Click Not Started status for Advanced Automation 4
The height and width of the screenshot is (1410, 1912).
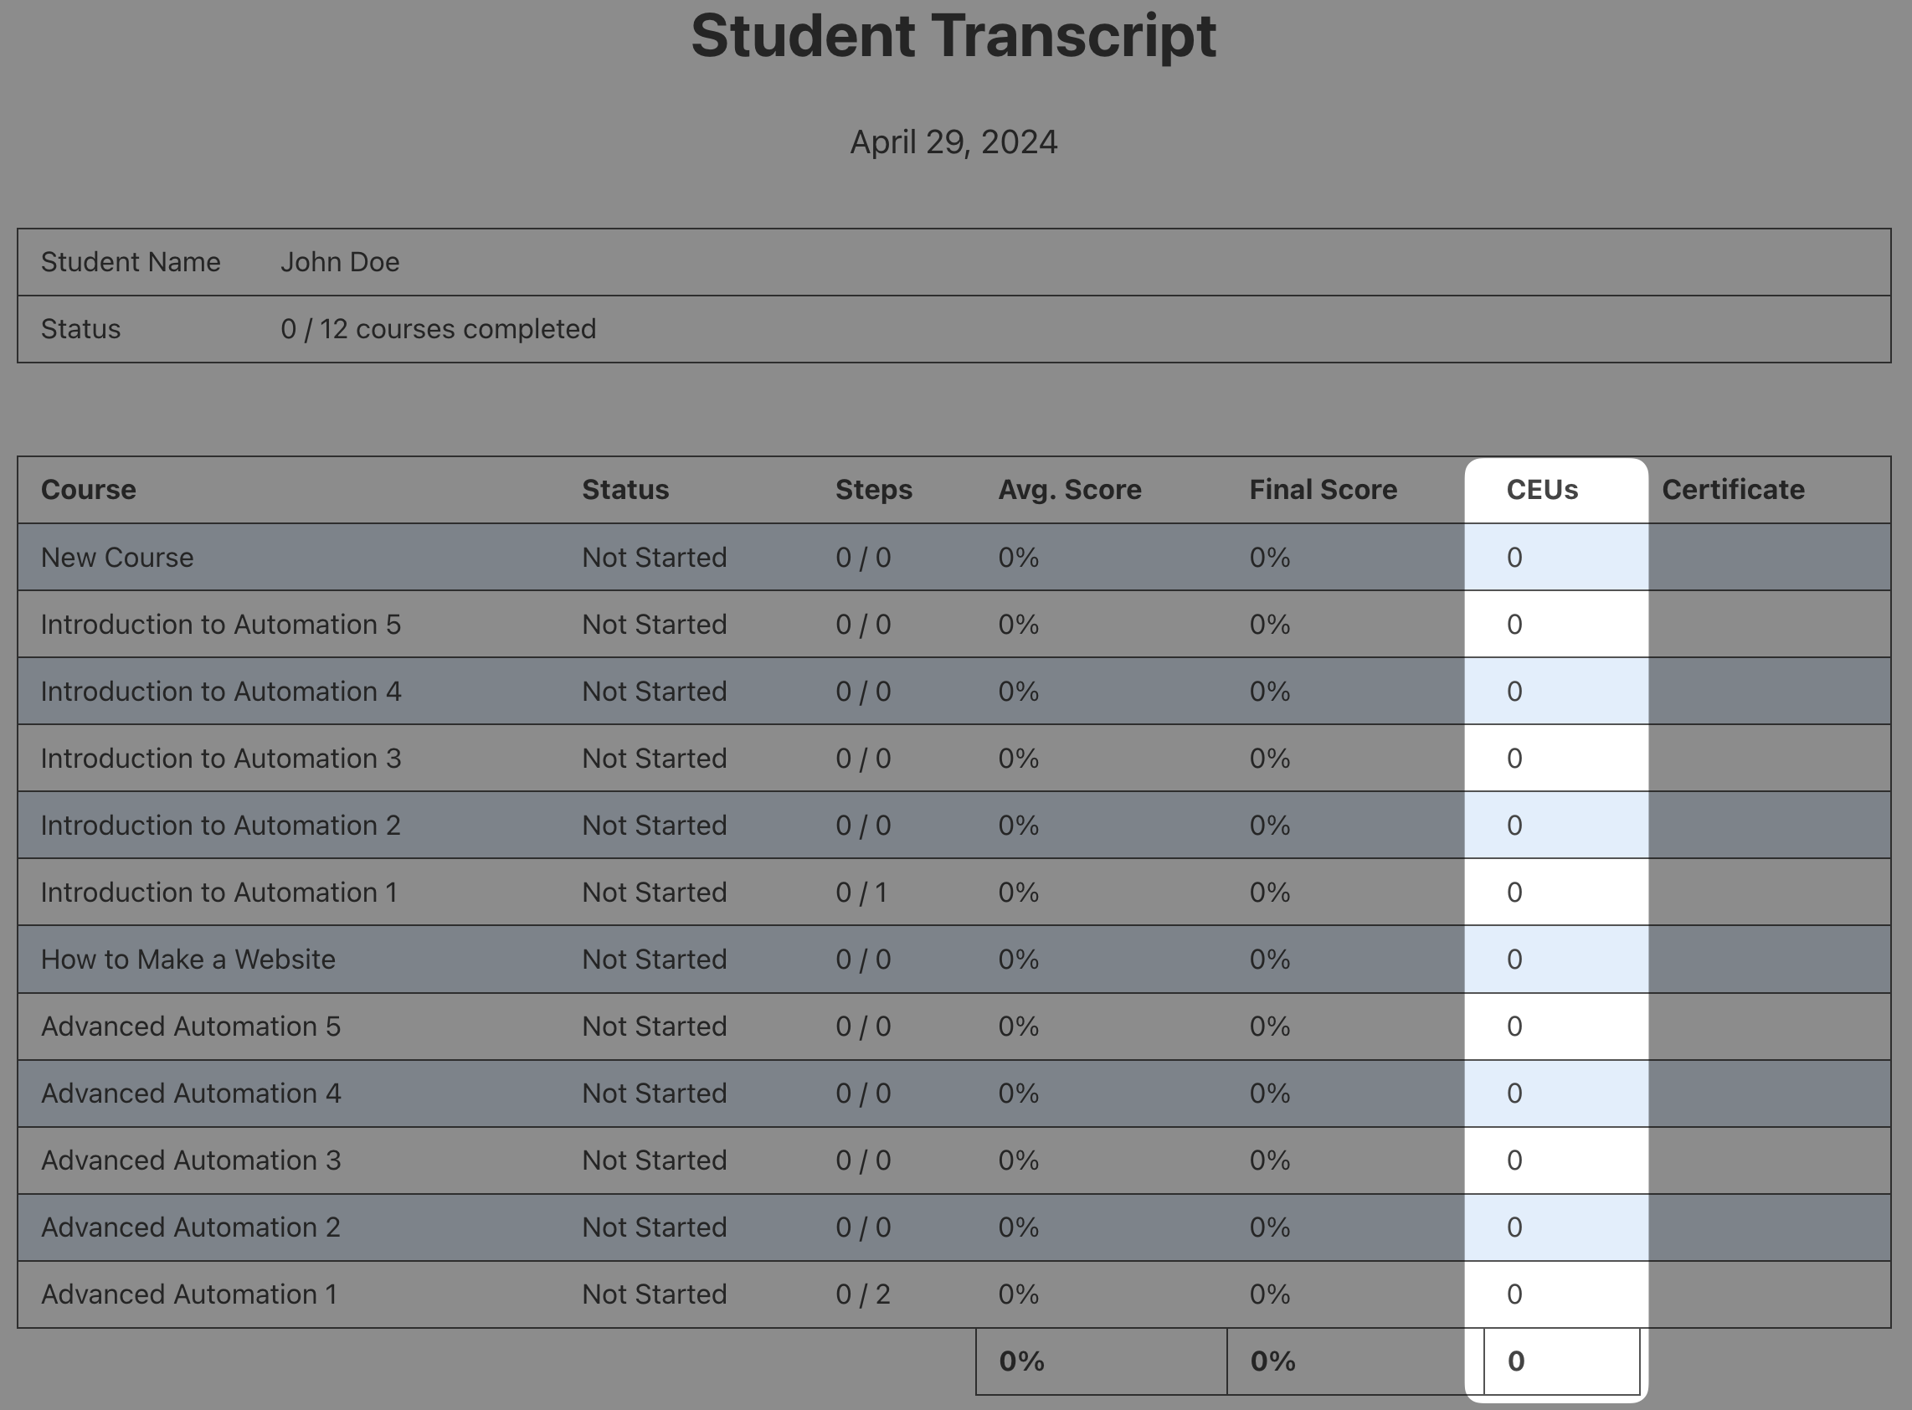click(654, 1094)
